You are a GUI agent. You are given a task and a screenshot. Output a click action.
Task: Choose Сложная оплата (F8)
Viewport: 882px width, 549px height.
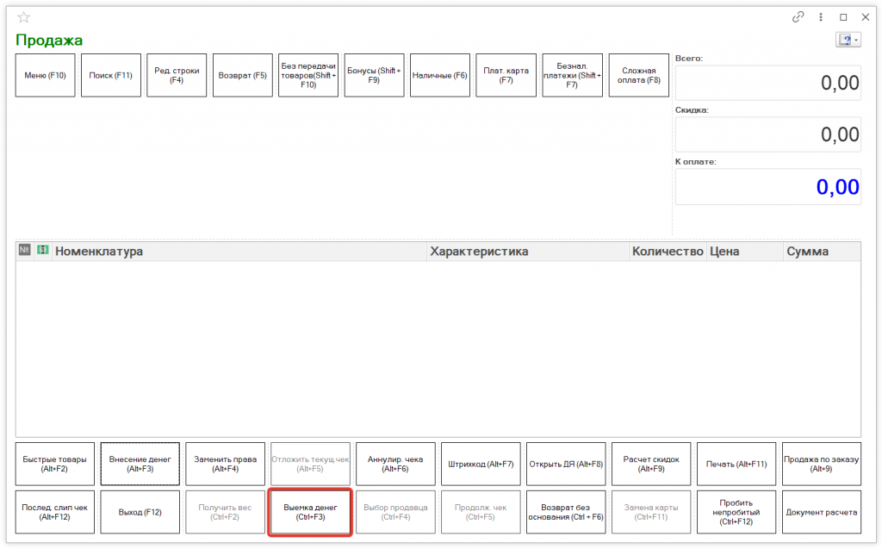click(638, 76)
